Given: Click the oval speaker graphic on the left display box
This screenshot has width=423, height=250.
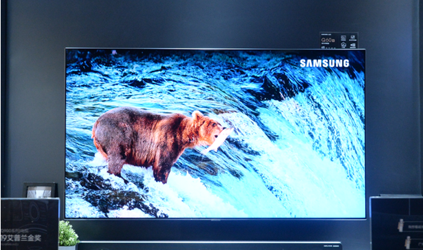Looking at the screenshot, I should pos(35,211).
